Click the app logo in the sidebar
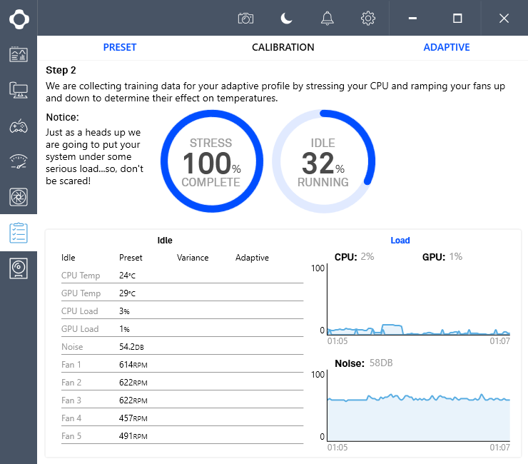The height and width of the screenshot is (464, 528). pyautogui.click(x=19, y=19)
